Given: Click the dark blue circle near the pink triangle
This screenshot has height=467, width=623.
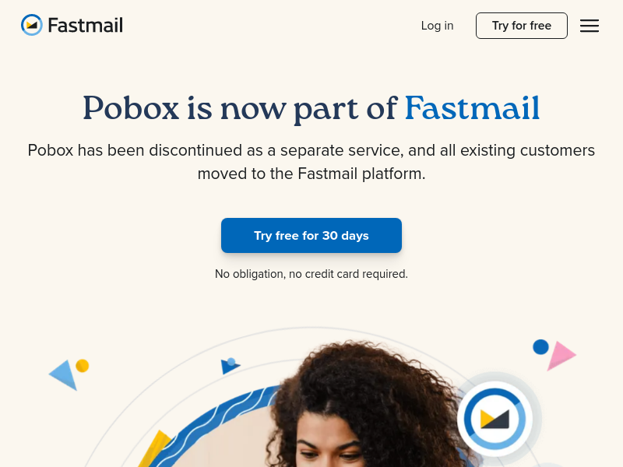Looking at the screenshot, I should (540, 346).
